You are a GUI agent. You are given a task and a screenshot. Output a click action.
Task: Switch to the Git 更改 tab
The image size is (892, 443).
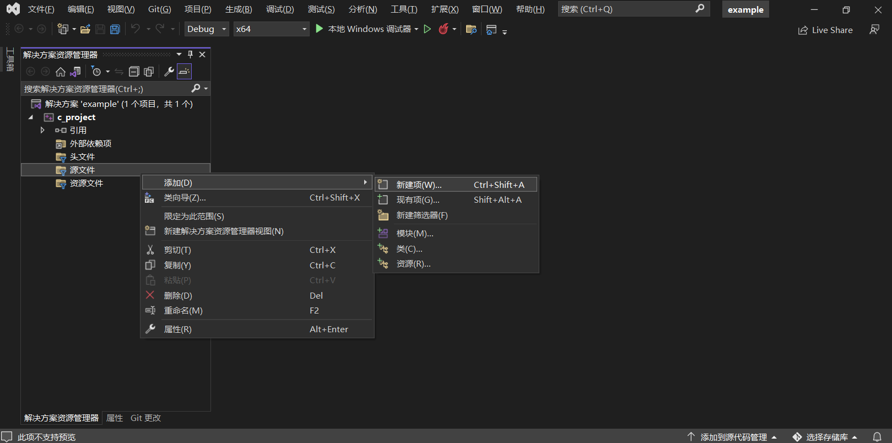coord(145,418)
